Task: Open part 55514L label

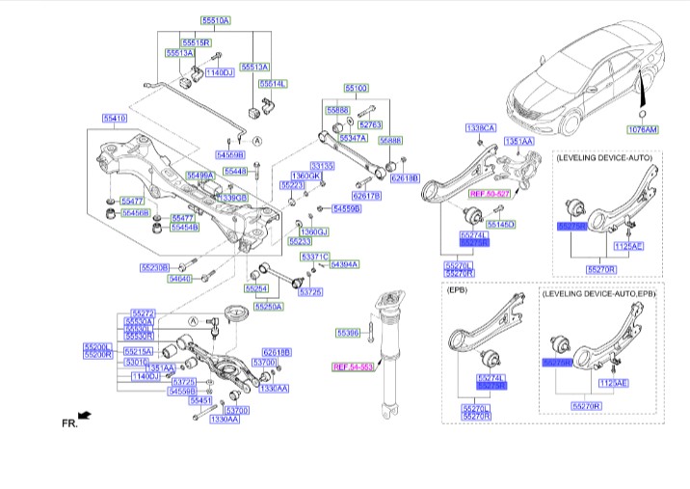Action: 273,84
